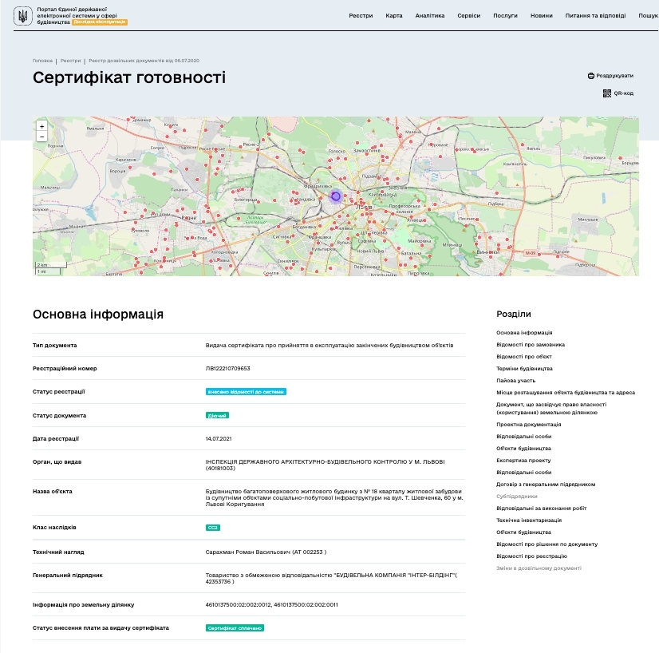The image size is (659, 653).
Task: Jump to Субпідрядники section
Action: coord(517,497)
